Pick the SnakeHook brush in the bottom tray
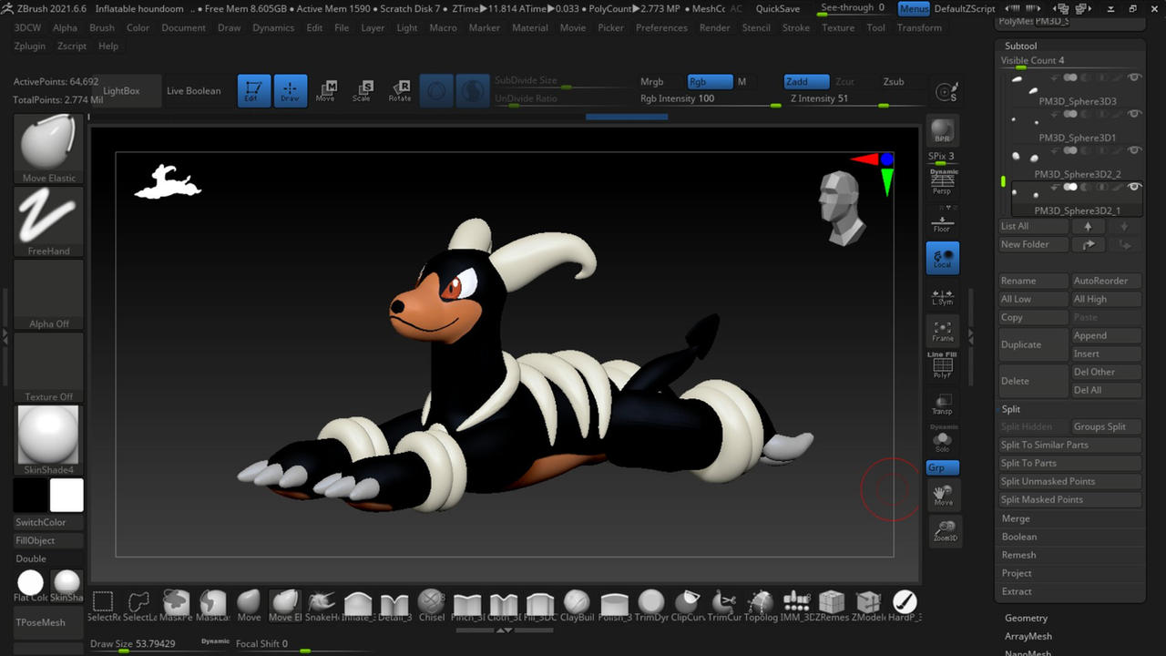Image resolution: width=1166 pixels, height=656 pixels. (322, 604)
